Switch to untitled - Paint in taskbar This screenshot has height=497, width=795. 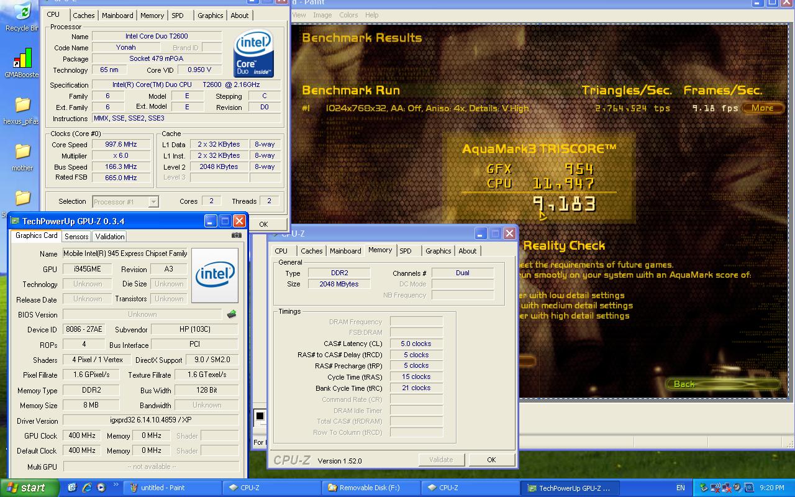[x=172, y=488]
